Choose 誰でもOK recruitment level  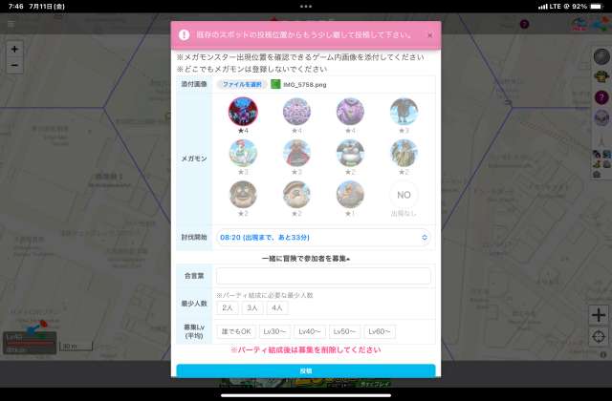point(234,331)
